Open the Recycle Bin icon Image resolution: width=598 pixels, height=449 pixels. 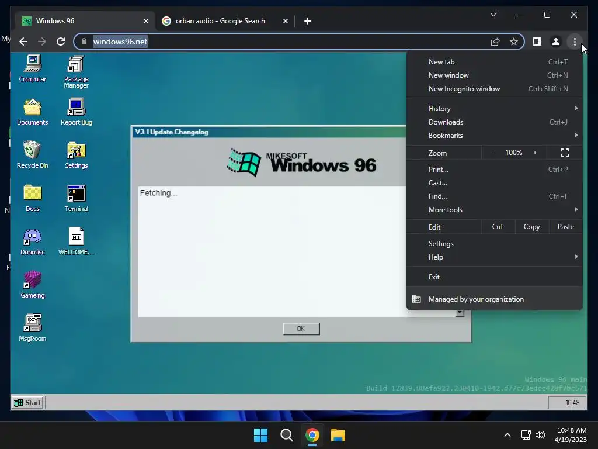click(33, 154)
